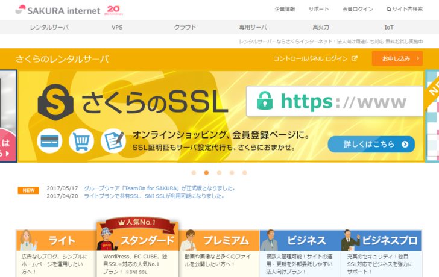
Task: Click the プレミアム plan character illustration
Action: (x=189, y=240)
